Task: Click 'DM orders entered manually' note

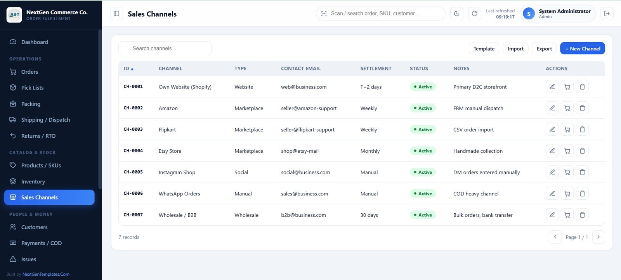Action: coord(486,172)
